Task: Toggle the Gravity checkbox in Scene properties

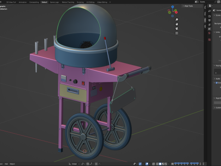Action: point(217,83)
